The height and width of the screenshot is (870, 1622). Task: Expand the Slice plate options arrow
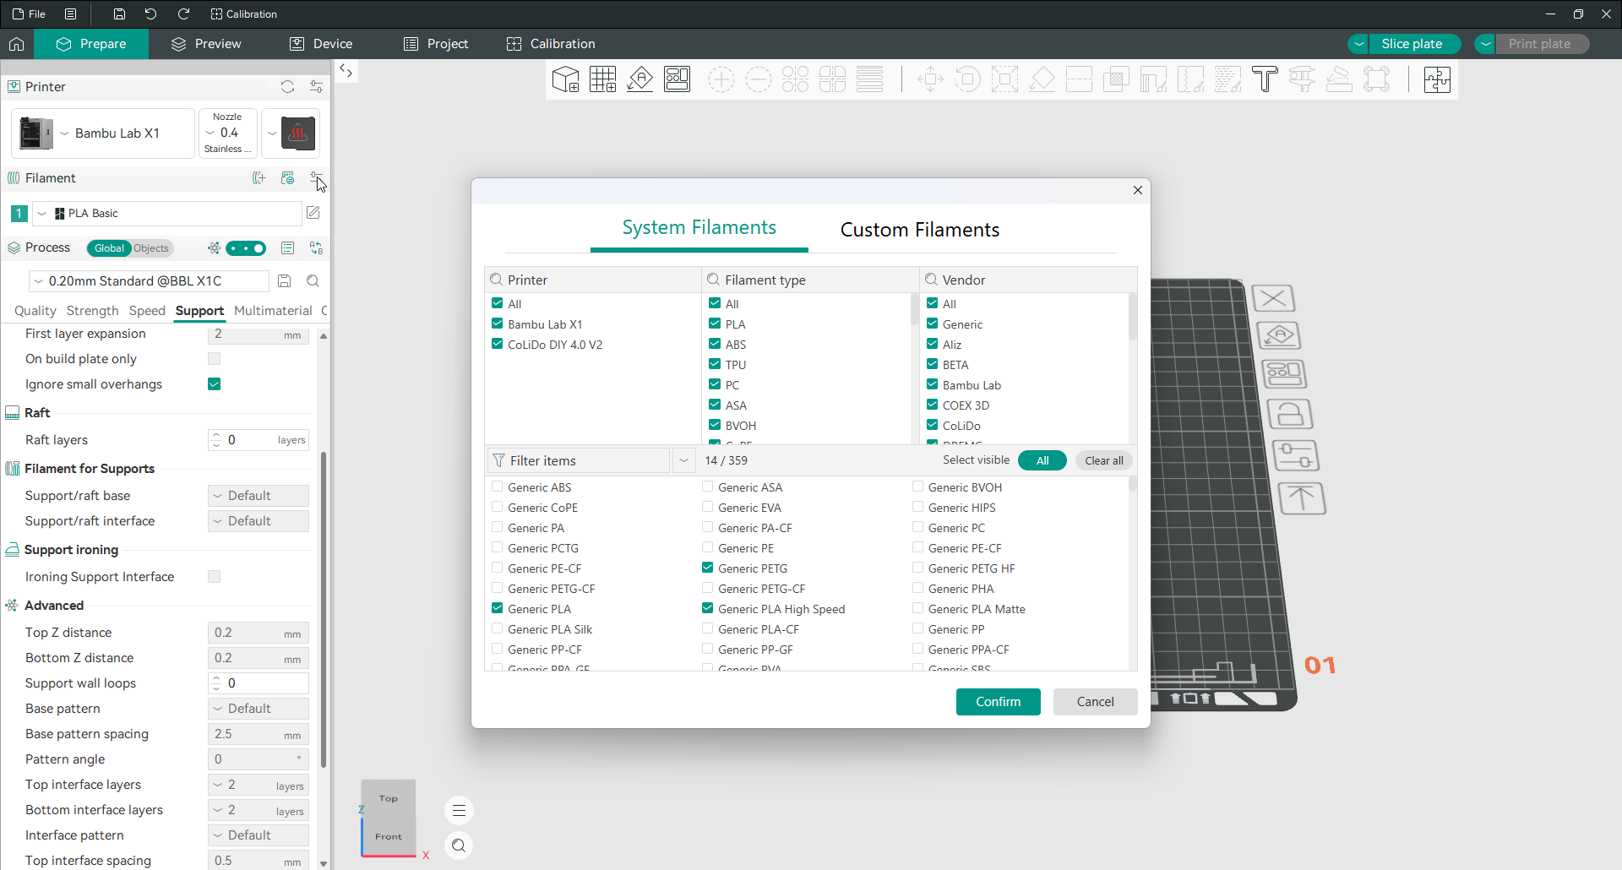click(1358, 44)
